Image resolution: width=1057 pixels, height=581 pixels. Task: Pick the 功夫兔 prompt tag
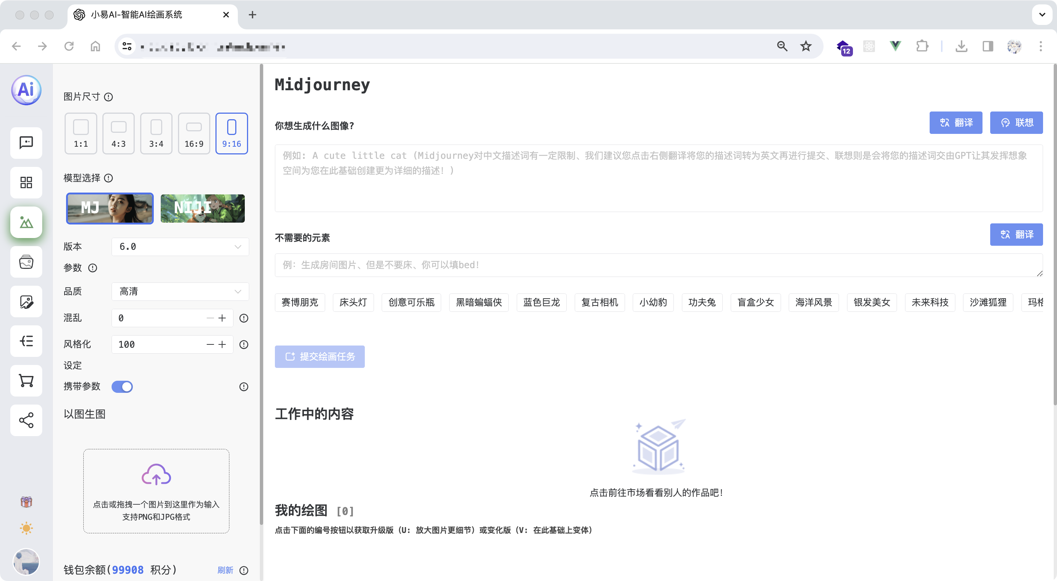(x=702, y=303)
